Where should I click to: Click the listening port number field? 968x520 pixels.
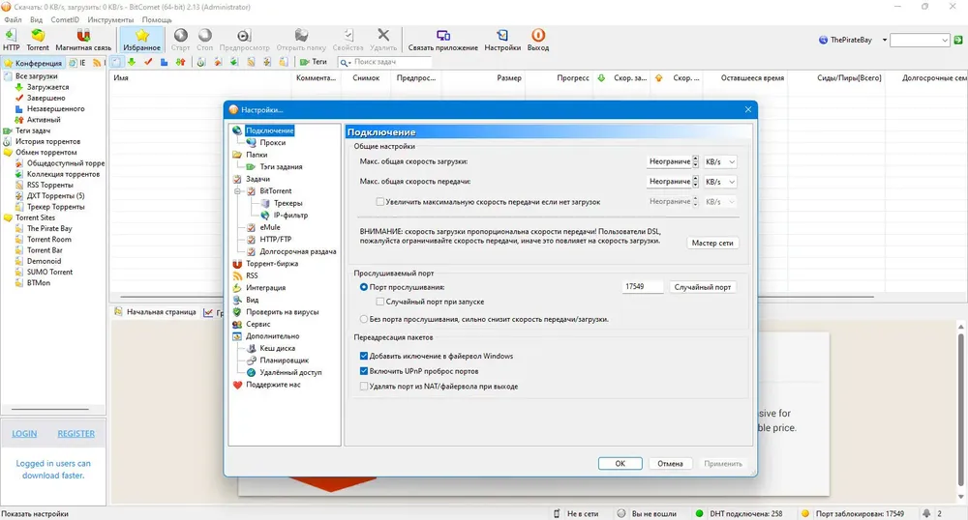[642, 287]
